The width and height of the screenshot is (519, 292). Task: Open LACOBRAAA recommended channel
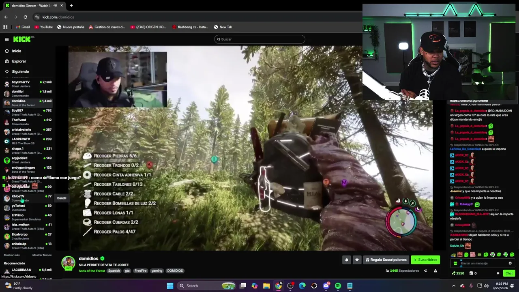click(28, 271)
